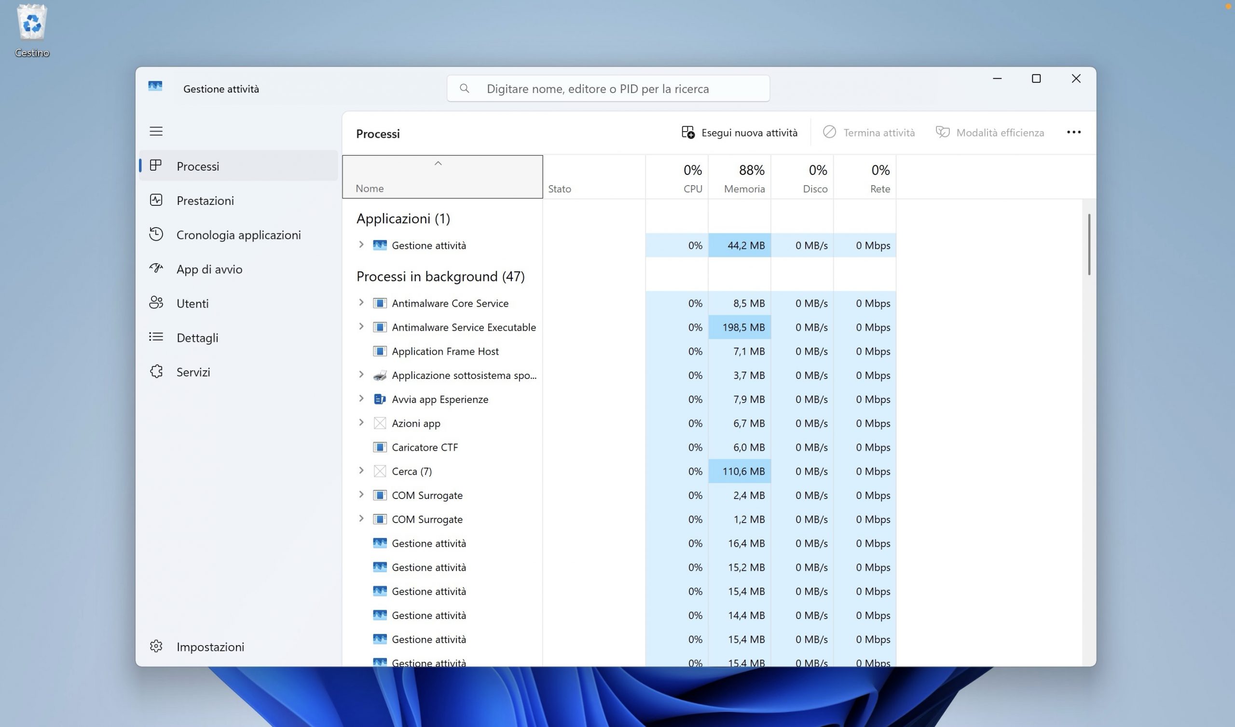Open the three-dots more options menu
Image resolution: width=1235 pixels, height=727 pixels.
(1073, 132)
